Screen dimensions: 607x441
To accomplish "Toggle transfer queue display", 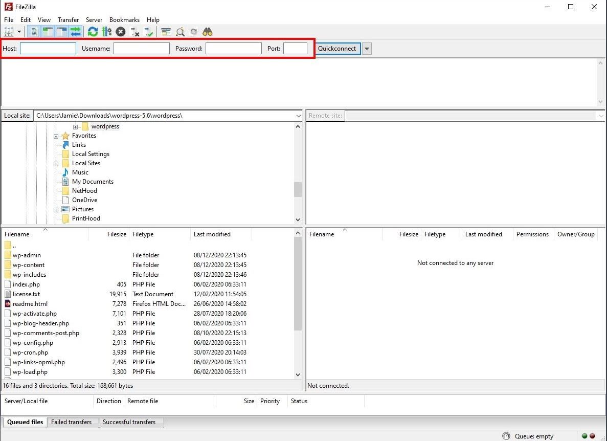I will point(76,32).
